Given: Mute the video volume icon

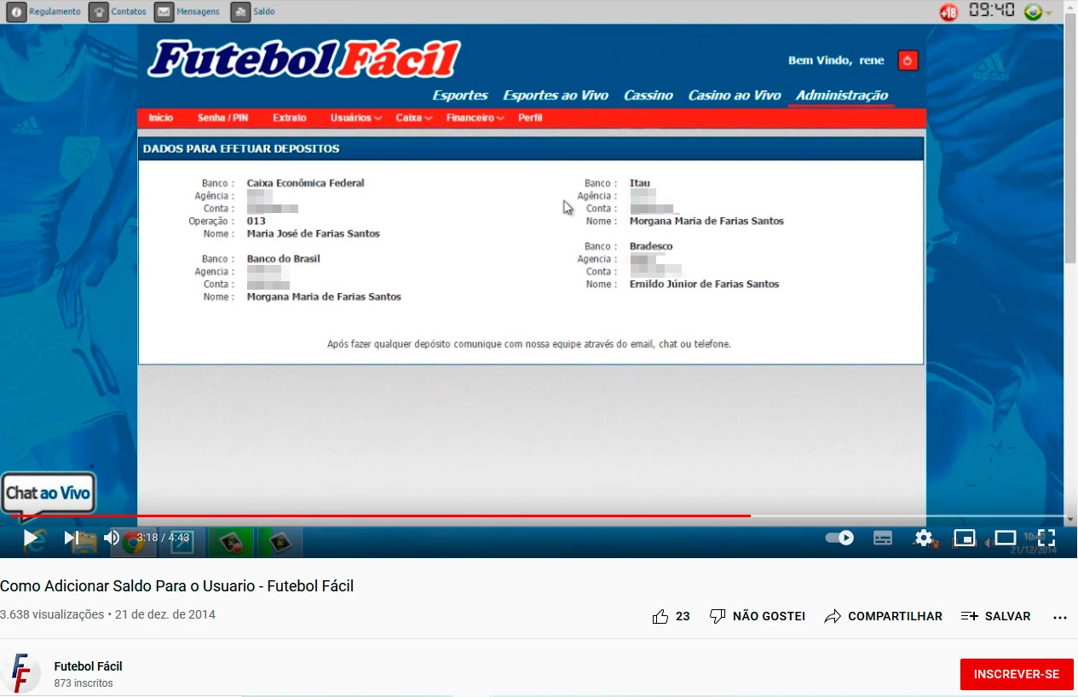Looking at the screenshot, I should click(111, 538).
